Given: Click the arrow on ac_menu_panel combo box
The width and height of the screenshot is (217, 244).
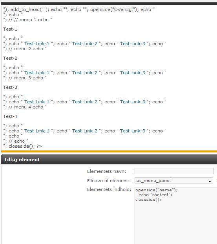Looking at the screenshot, I should point(210,181).
